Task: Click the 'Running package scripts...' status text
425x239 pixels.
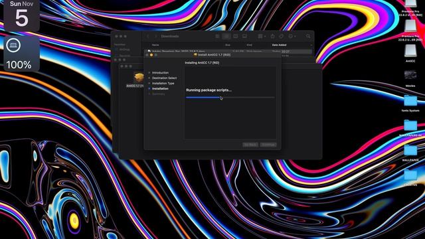Action: (209, 90)
